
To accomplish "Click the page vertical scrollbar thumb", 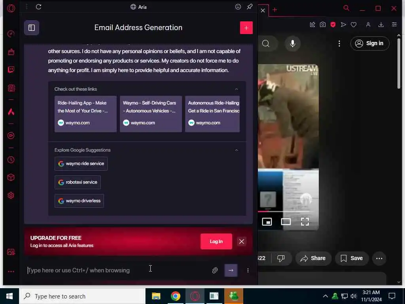I will click(399, 63).
